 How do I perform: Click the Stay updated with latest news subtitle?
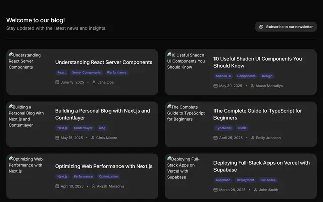click(x=57, y=28)
